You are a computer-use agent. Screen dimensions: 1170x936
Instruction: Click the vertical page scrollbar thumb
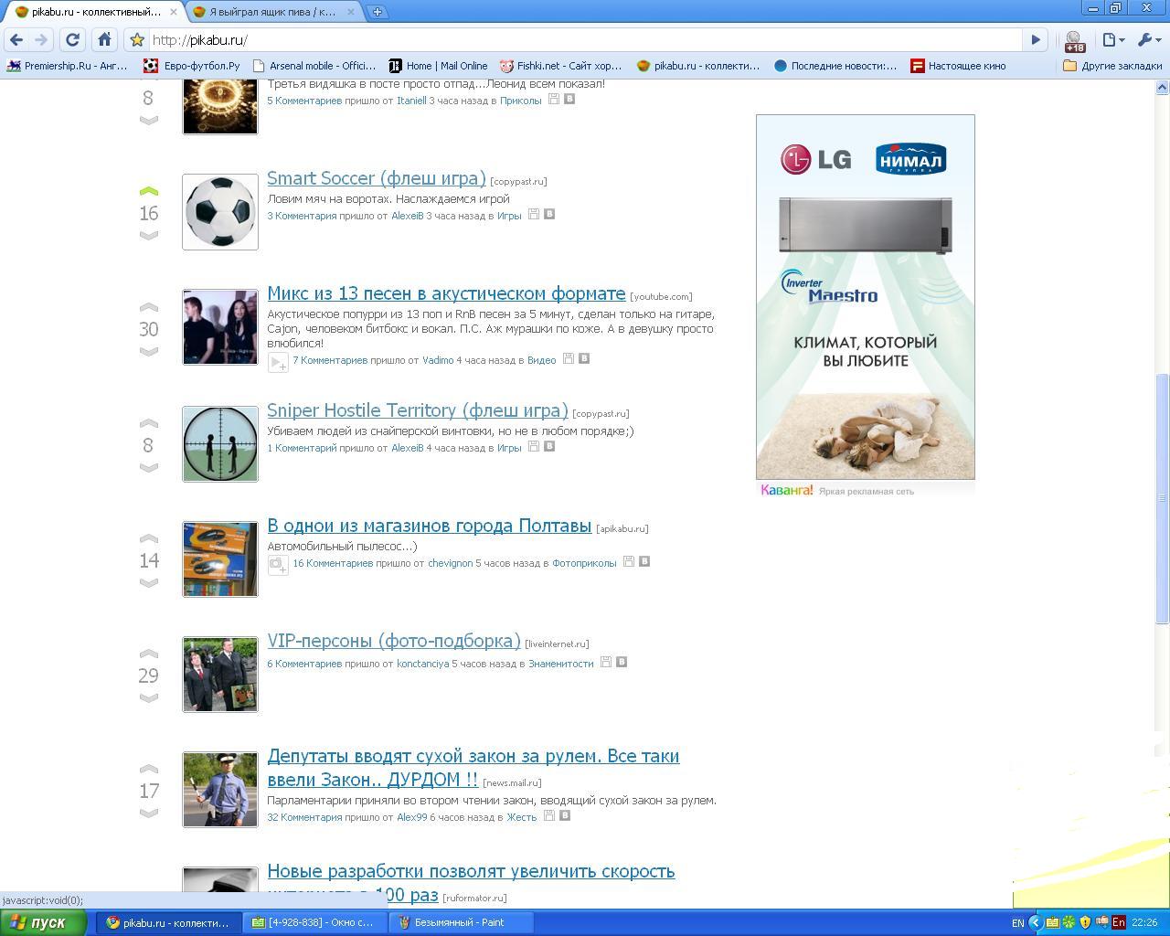coord(1162,498)
